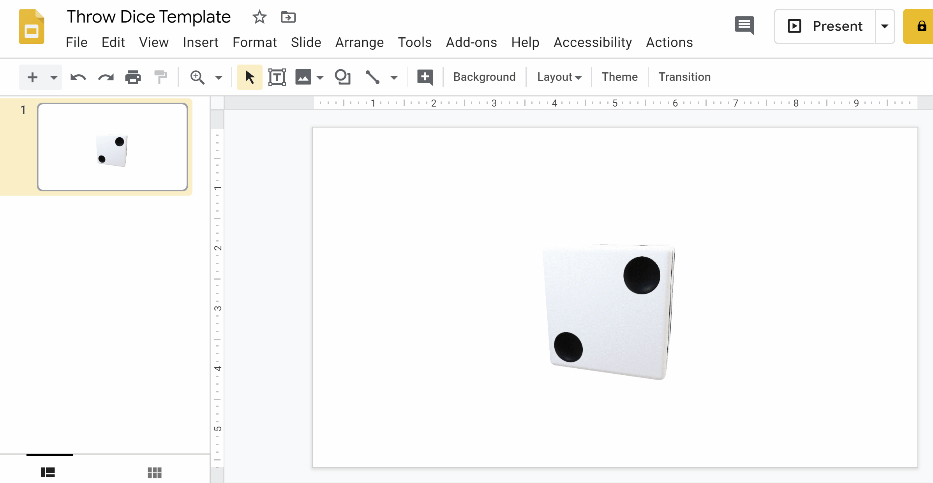Click the zoom tool
Screen dimensions: 933x483
point(198,77)
